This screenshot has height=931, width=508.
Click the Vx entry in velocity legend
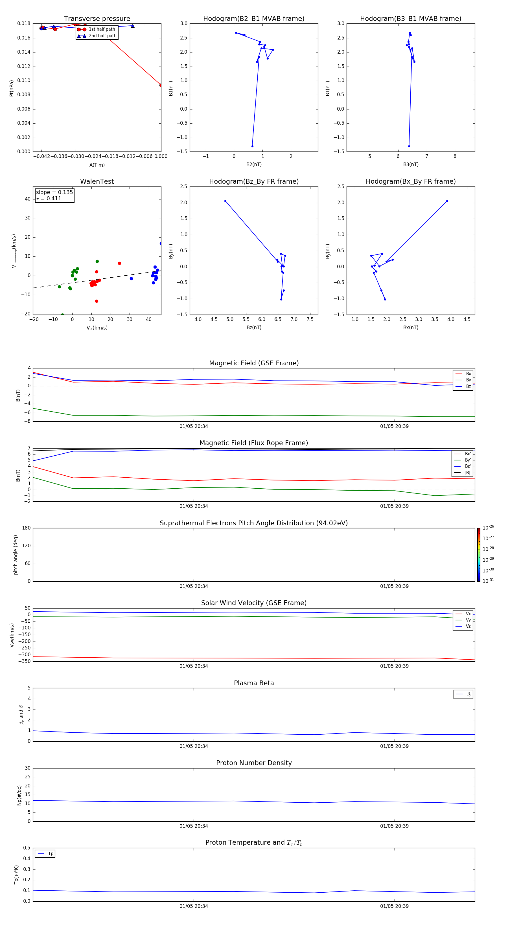[463, 614]
